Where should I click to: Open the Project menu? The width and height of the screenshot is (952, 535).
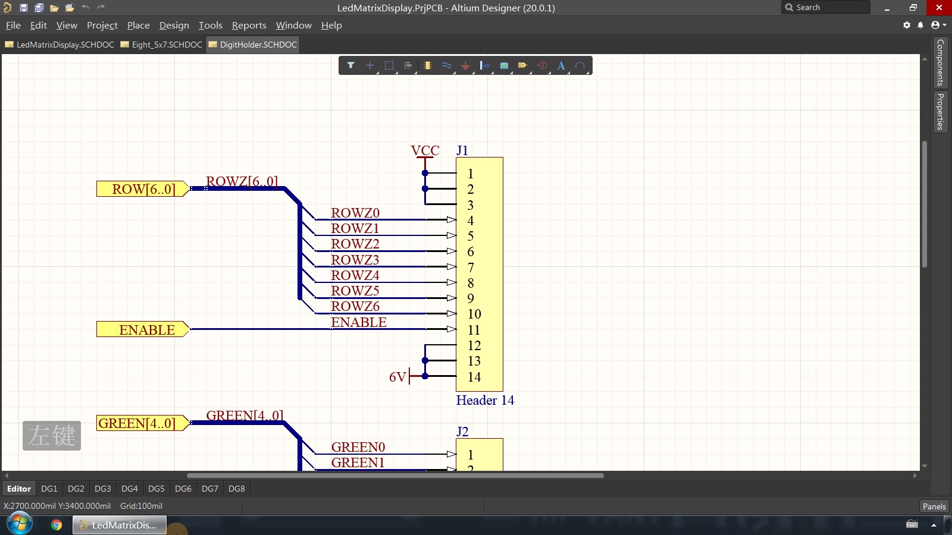click(x=102, y=25)
